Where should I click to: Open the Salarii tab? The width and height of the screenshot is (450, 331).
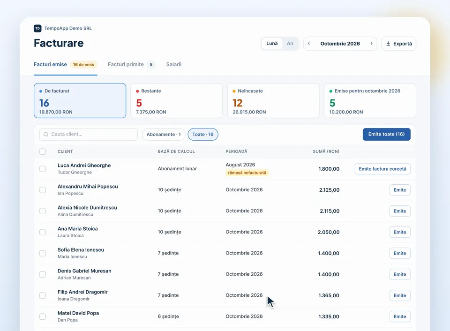[173, 64]
